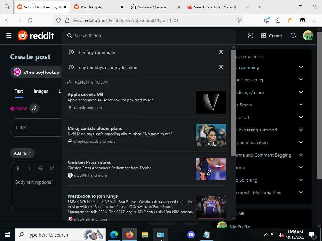The width and height of the screenshot is (322, 241).
Task: Apply superscript formatting in post editor
Action: 52,169
